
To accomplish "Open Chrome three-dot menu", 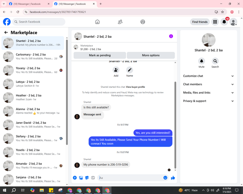I will [x=239, y=12].
